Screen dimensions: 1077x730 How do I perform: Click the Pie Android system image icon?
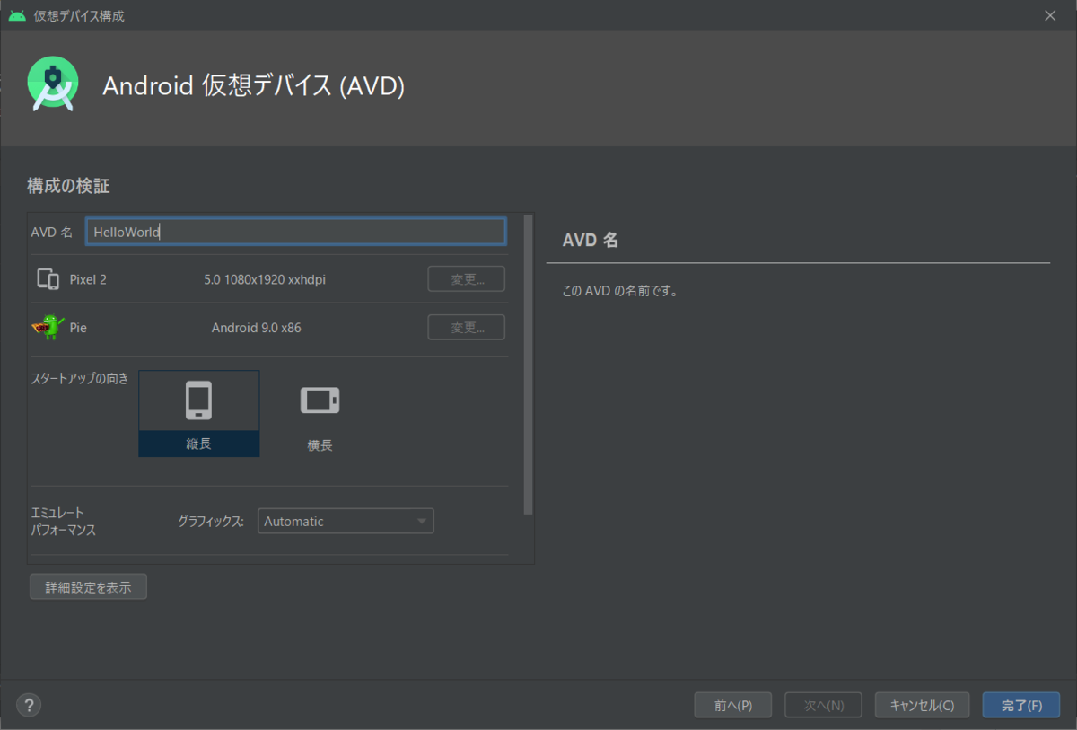[x=48, y=328]
